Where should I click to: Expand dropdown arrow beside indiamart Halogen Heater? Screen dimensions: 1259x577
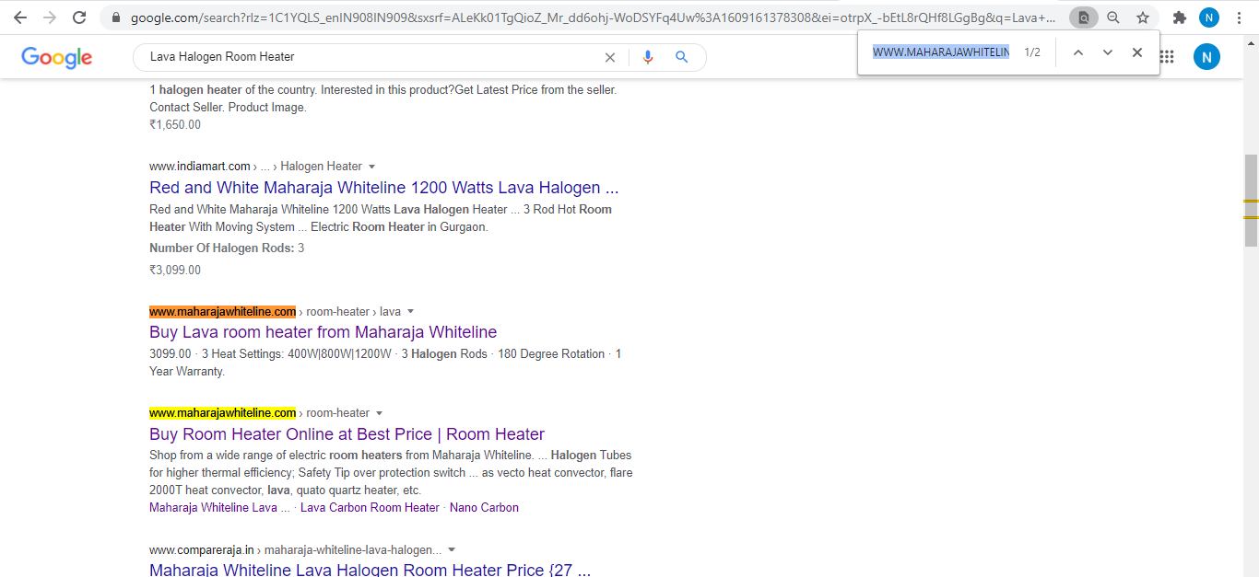[x=371, y=167]
